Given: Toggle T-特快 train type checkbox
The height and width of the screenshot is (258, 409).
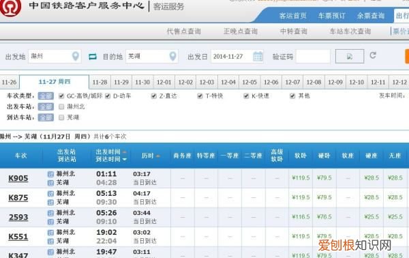Looking at the screenshot, I should point(200,96).
